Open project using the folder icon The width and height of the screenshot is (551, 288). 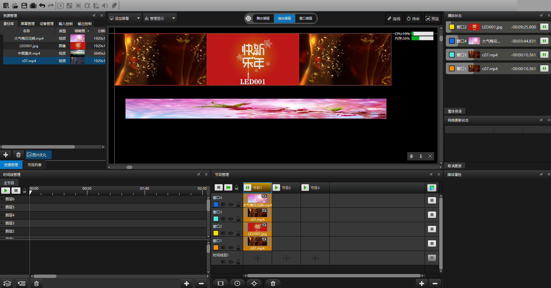tap(15, 5)
